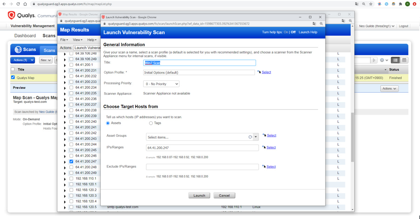Click the colorful asterisk extension icon
Image resolution: width=420 pixels, height=219 pixels.
point(379,4)
